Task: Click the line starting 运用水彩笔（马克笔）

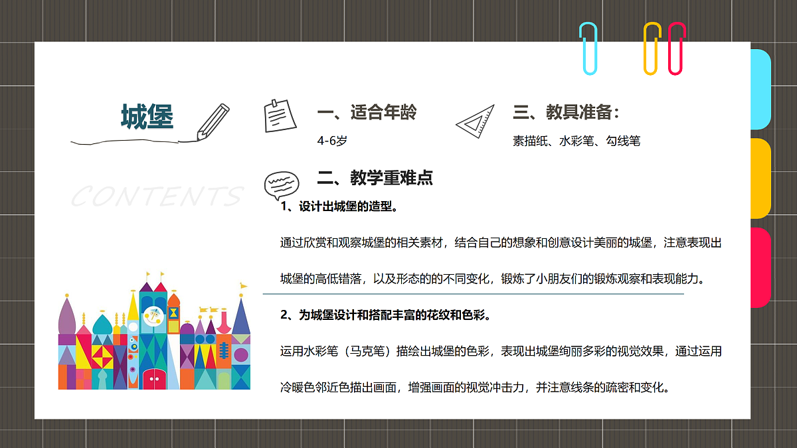Action: pyautogui.click(x=501, y=351)
